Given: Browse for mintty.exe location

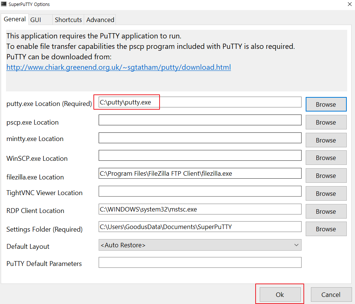Looking at the screenshot, I should tap(326, 140).
